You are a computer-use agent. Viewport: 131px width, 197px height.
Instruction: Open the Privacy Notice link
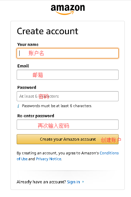[x=49, y=159]
